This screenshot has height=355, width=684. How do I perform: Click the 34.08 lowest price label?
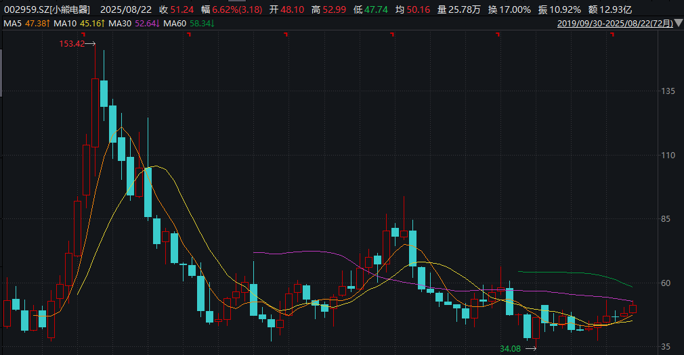point(511,349)
